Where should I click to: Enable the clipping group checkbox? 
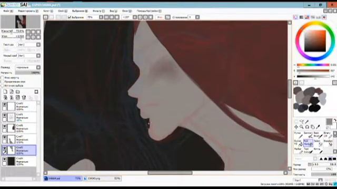(2, 82)
